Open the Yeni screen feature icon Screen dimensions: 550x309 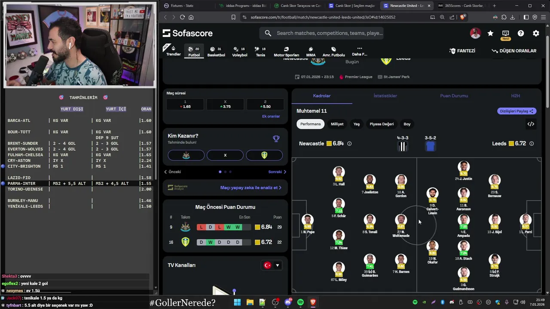pos(505,34)
